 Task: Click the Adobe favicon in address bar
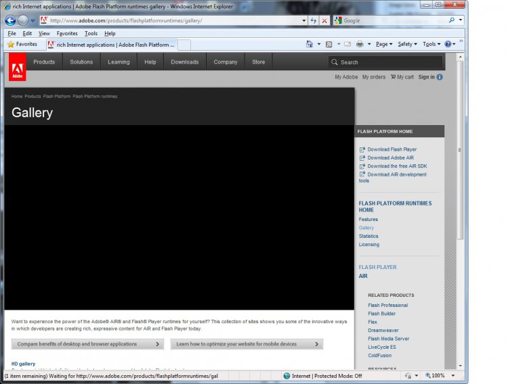[x=44, y=20]
